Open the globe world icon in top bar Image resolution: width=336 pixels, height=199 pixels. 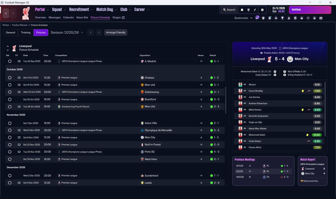pos(248,10)
